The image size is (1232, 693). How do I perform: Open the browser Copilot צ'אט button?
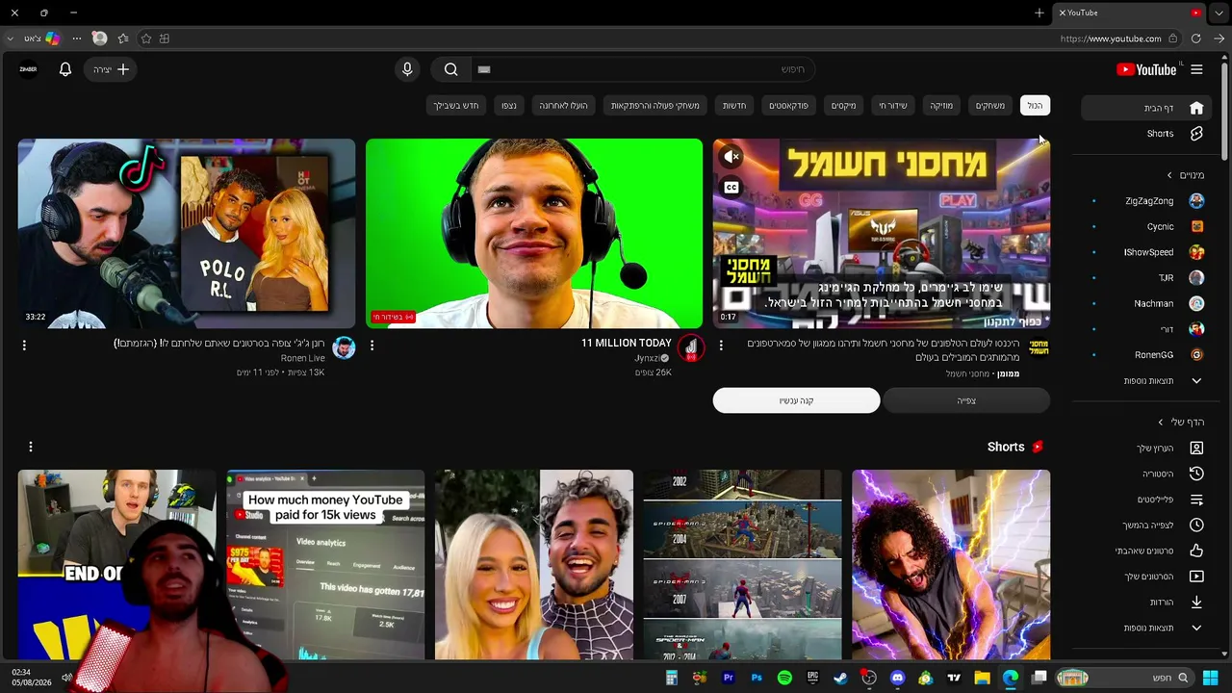click(x=40, y=38)
